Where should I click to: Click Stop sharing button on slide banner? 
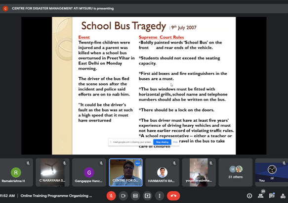click(x=162, y=142)
